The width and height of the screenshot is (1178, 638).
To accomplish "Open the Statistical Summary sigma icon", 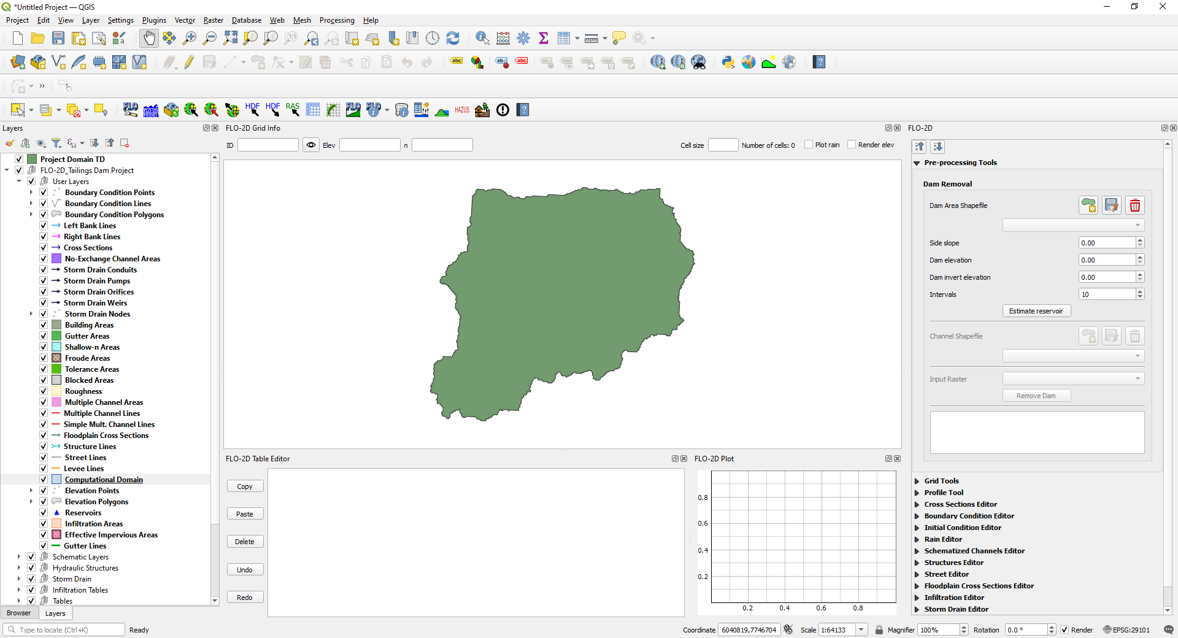I will [543, 38].
